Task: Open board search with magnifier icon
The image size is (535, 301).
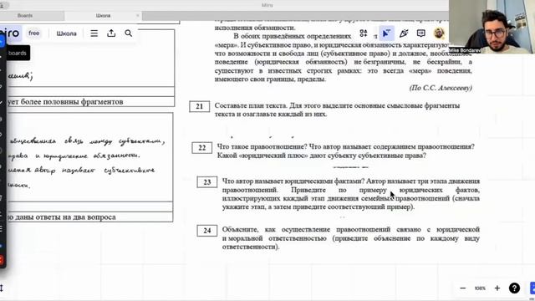Action: [128, 33]
